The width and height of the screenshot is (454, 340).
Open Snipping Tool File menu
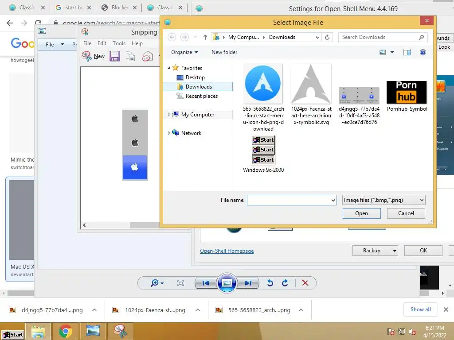click(87, 43)
